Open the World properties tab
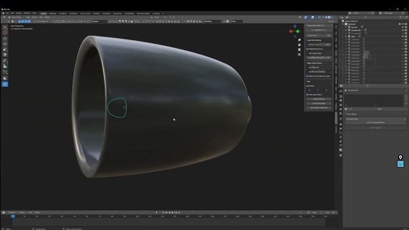The height and width of the screenshot is (230, 409). pos(341,114)
